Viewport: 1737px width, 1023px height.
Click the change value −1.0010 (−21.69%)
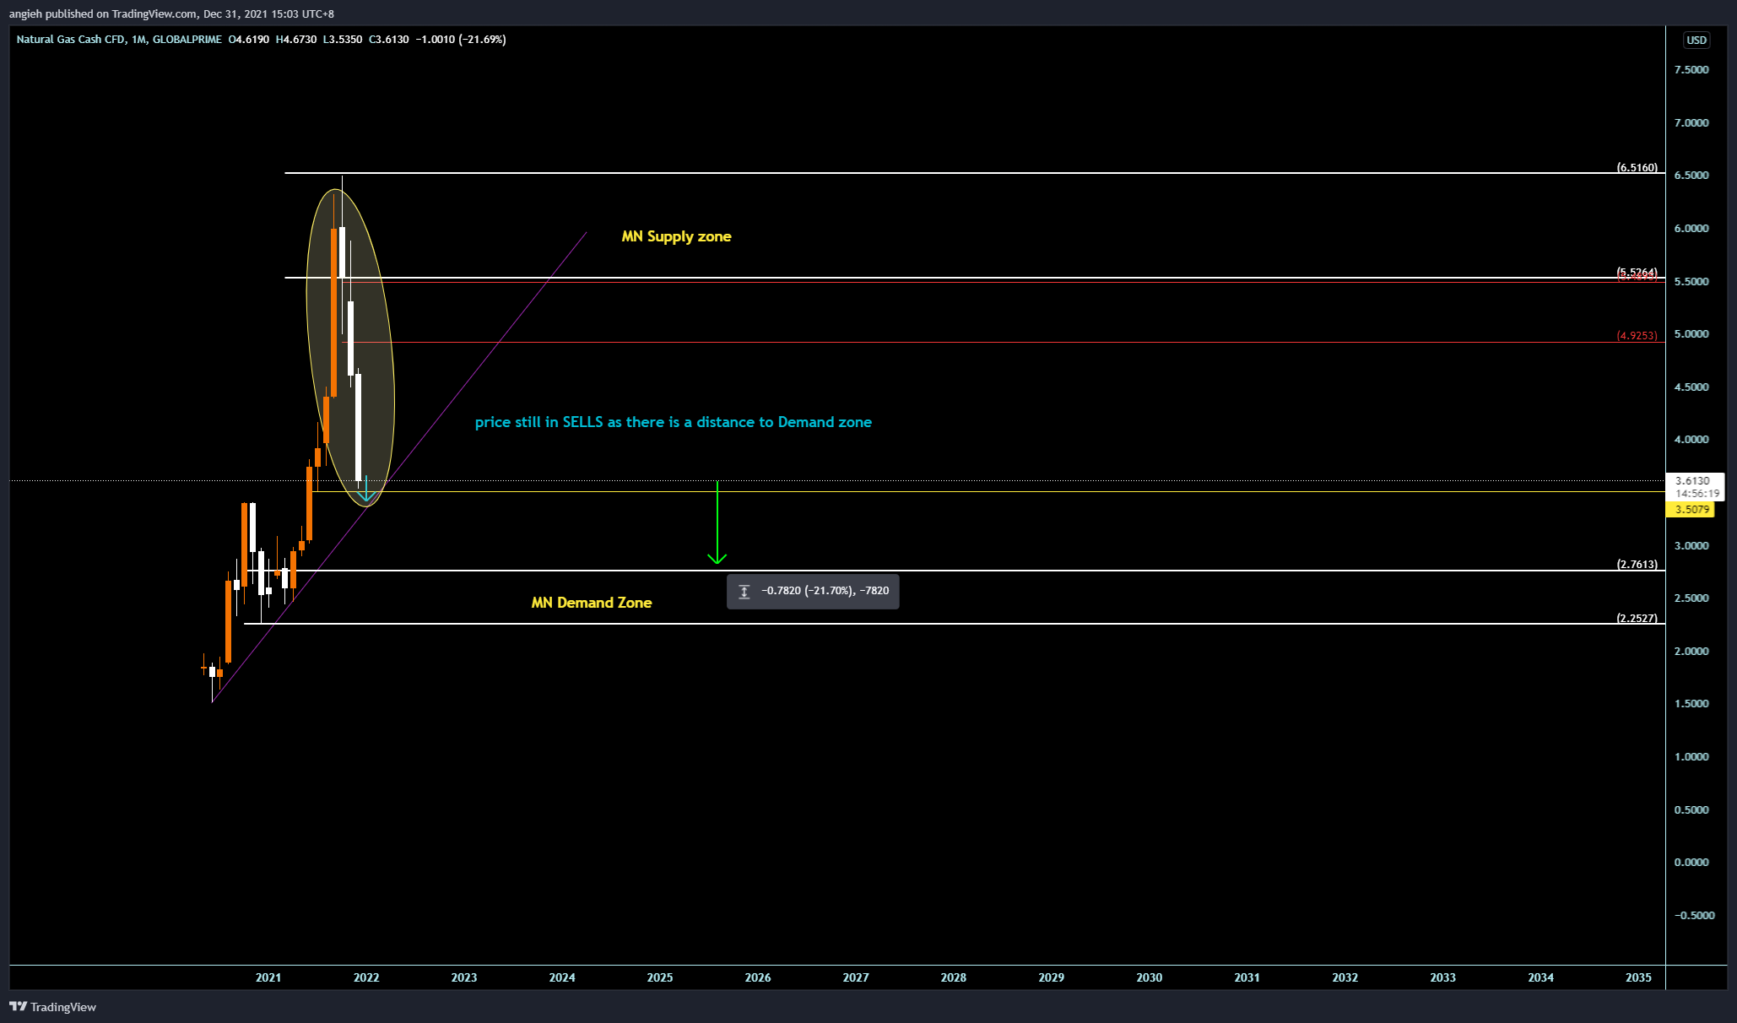click(461, 40)
